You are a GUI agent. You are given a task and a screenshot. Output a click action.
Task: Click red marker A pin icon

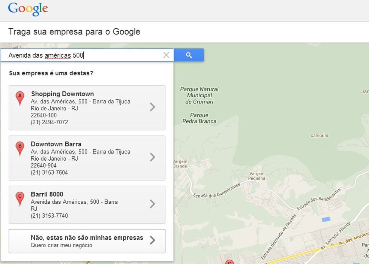click(x=20, y=98)
